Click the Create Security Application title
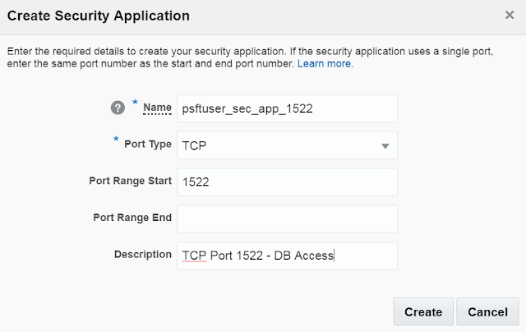 (x=98, y=16)
